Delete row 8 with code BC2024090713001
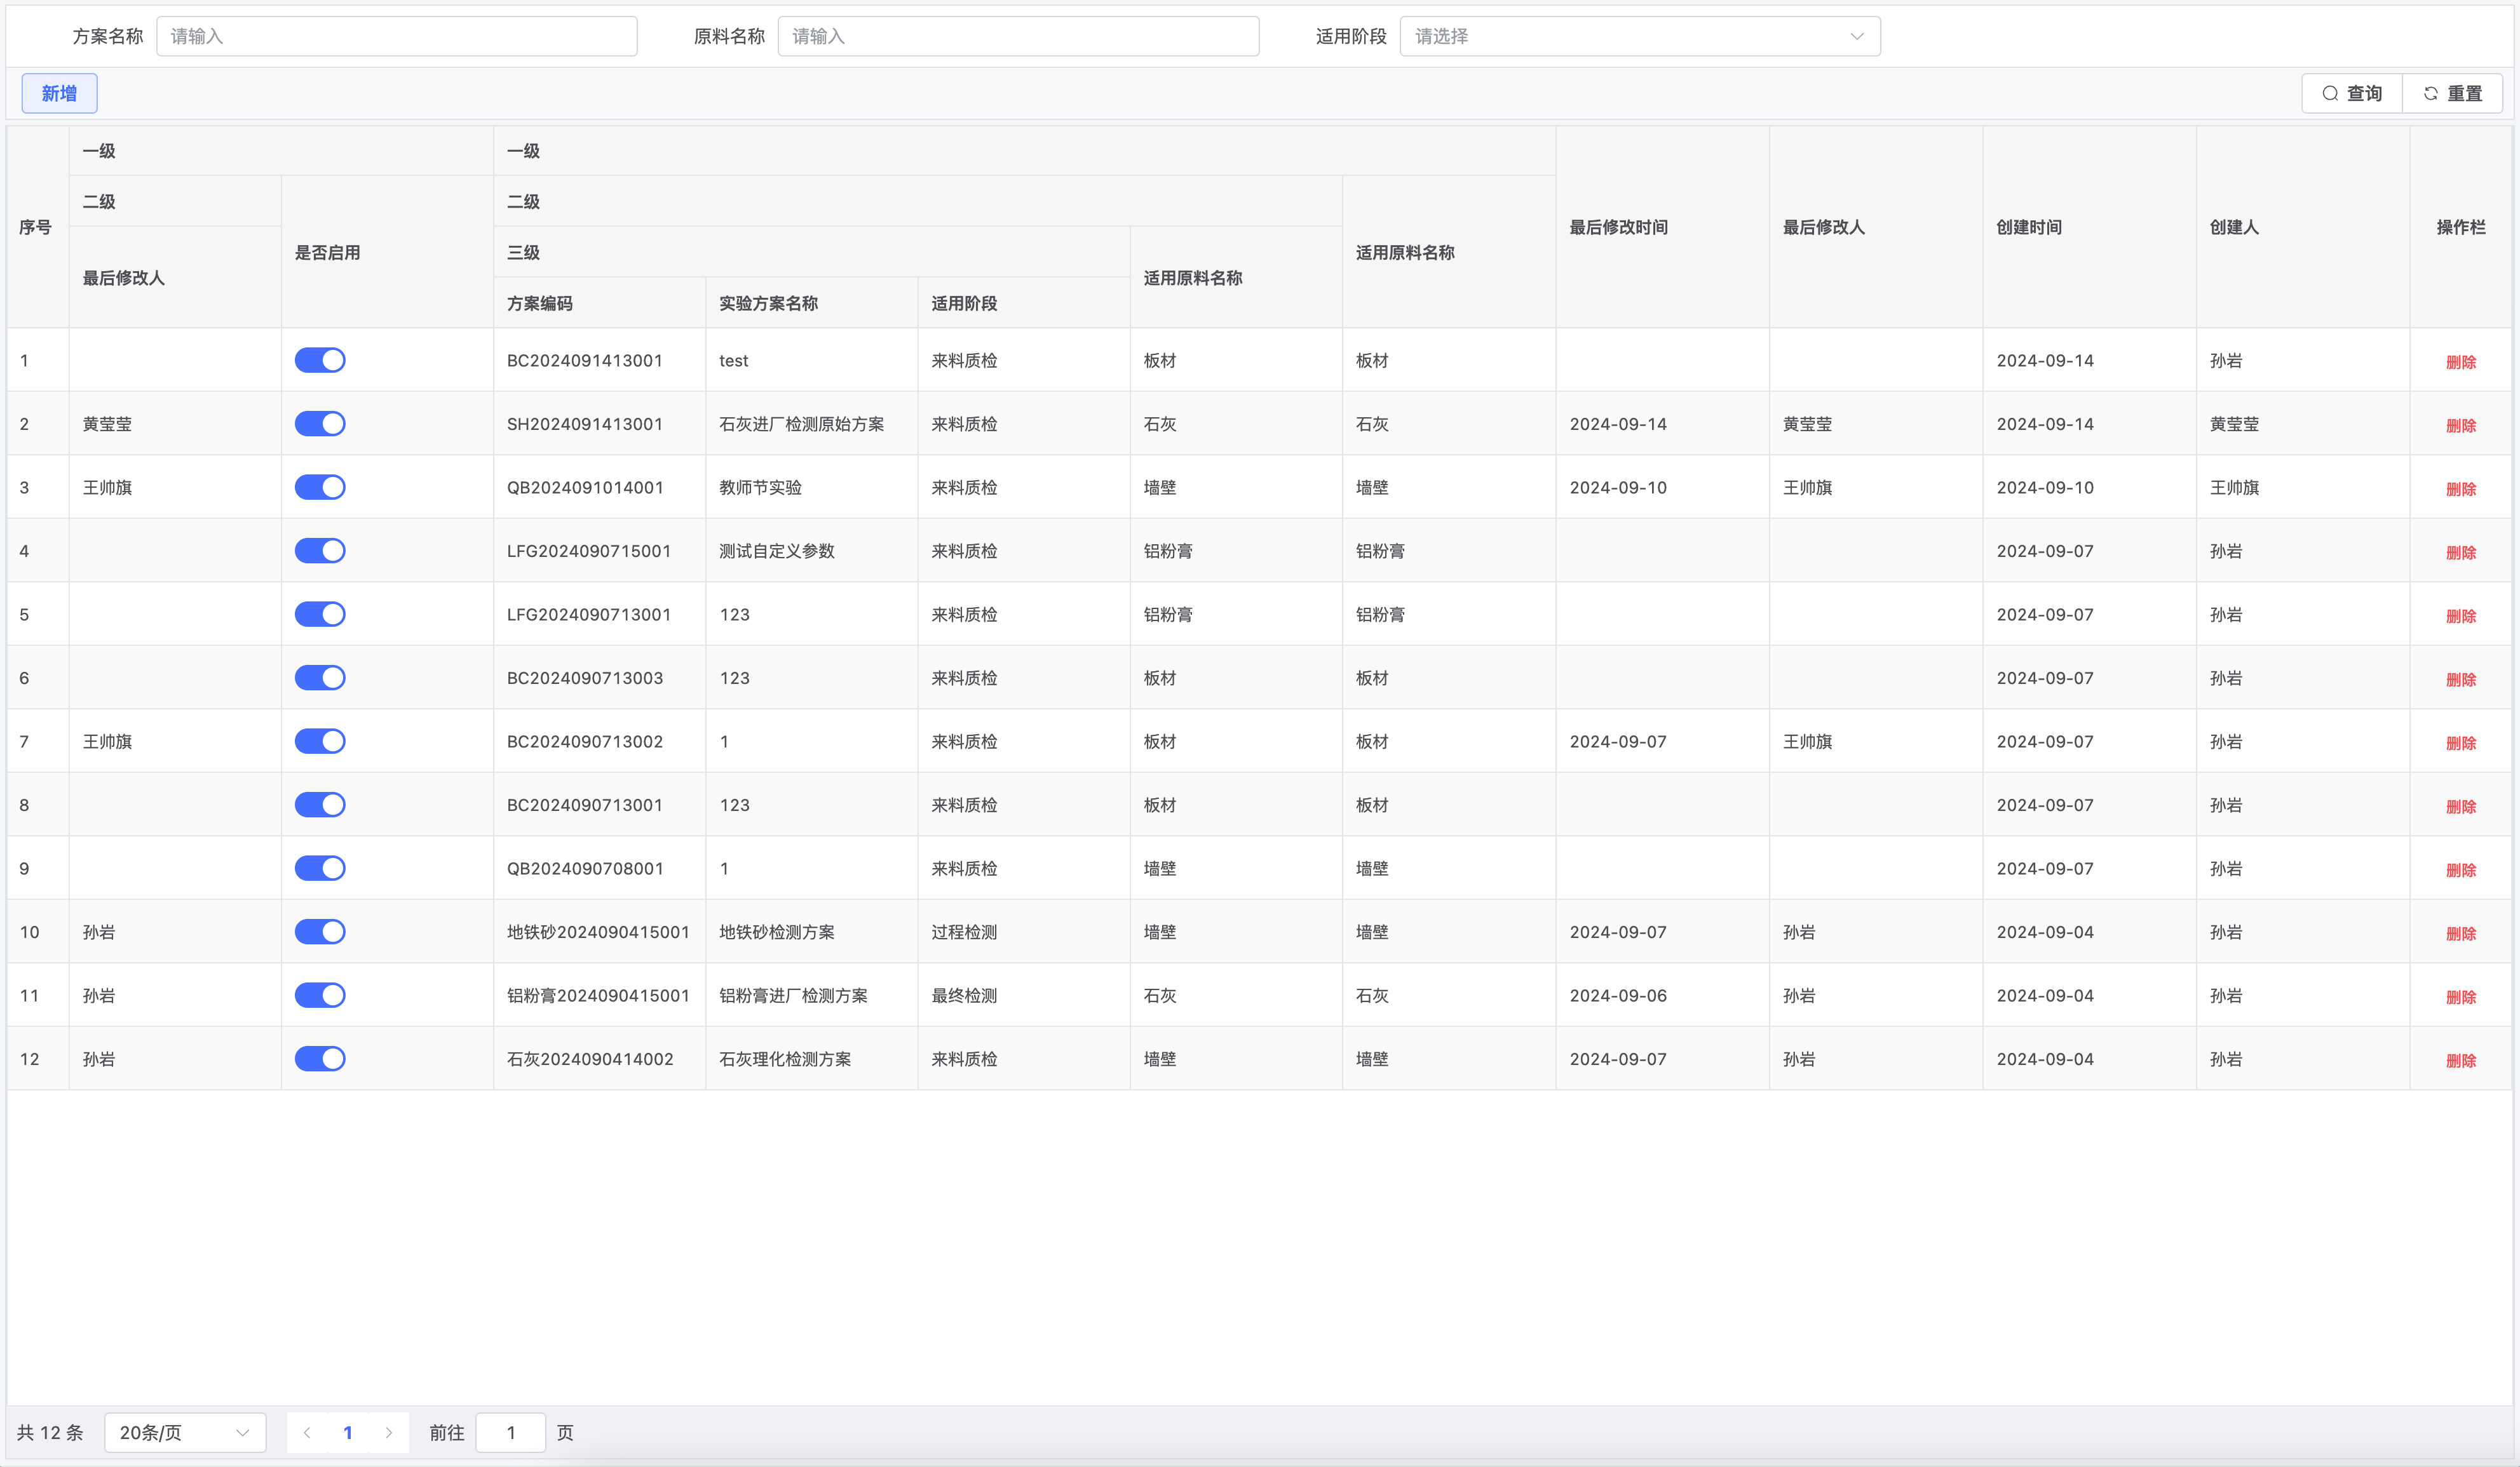 pos(2461,805)
